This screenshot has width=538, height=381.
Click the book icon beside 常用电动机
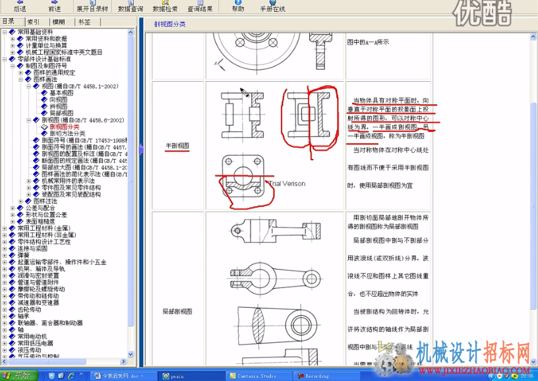pos(12,337)
